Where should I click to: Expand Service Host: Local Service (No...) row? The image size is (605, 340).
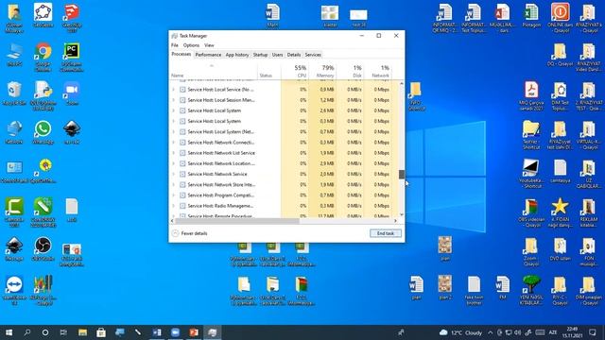tap(173, 90)
